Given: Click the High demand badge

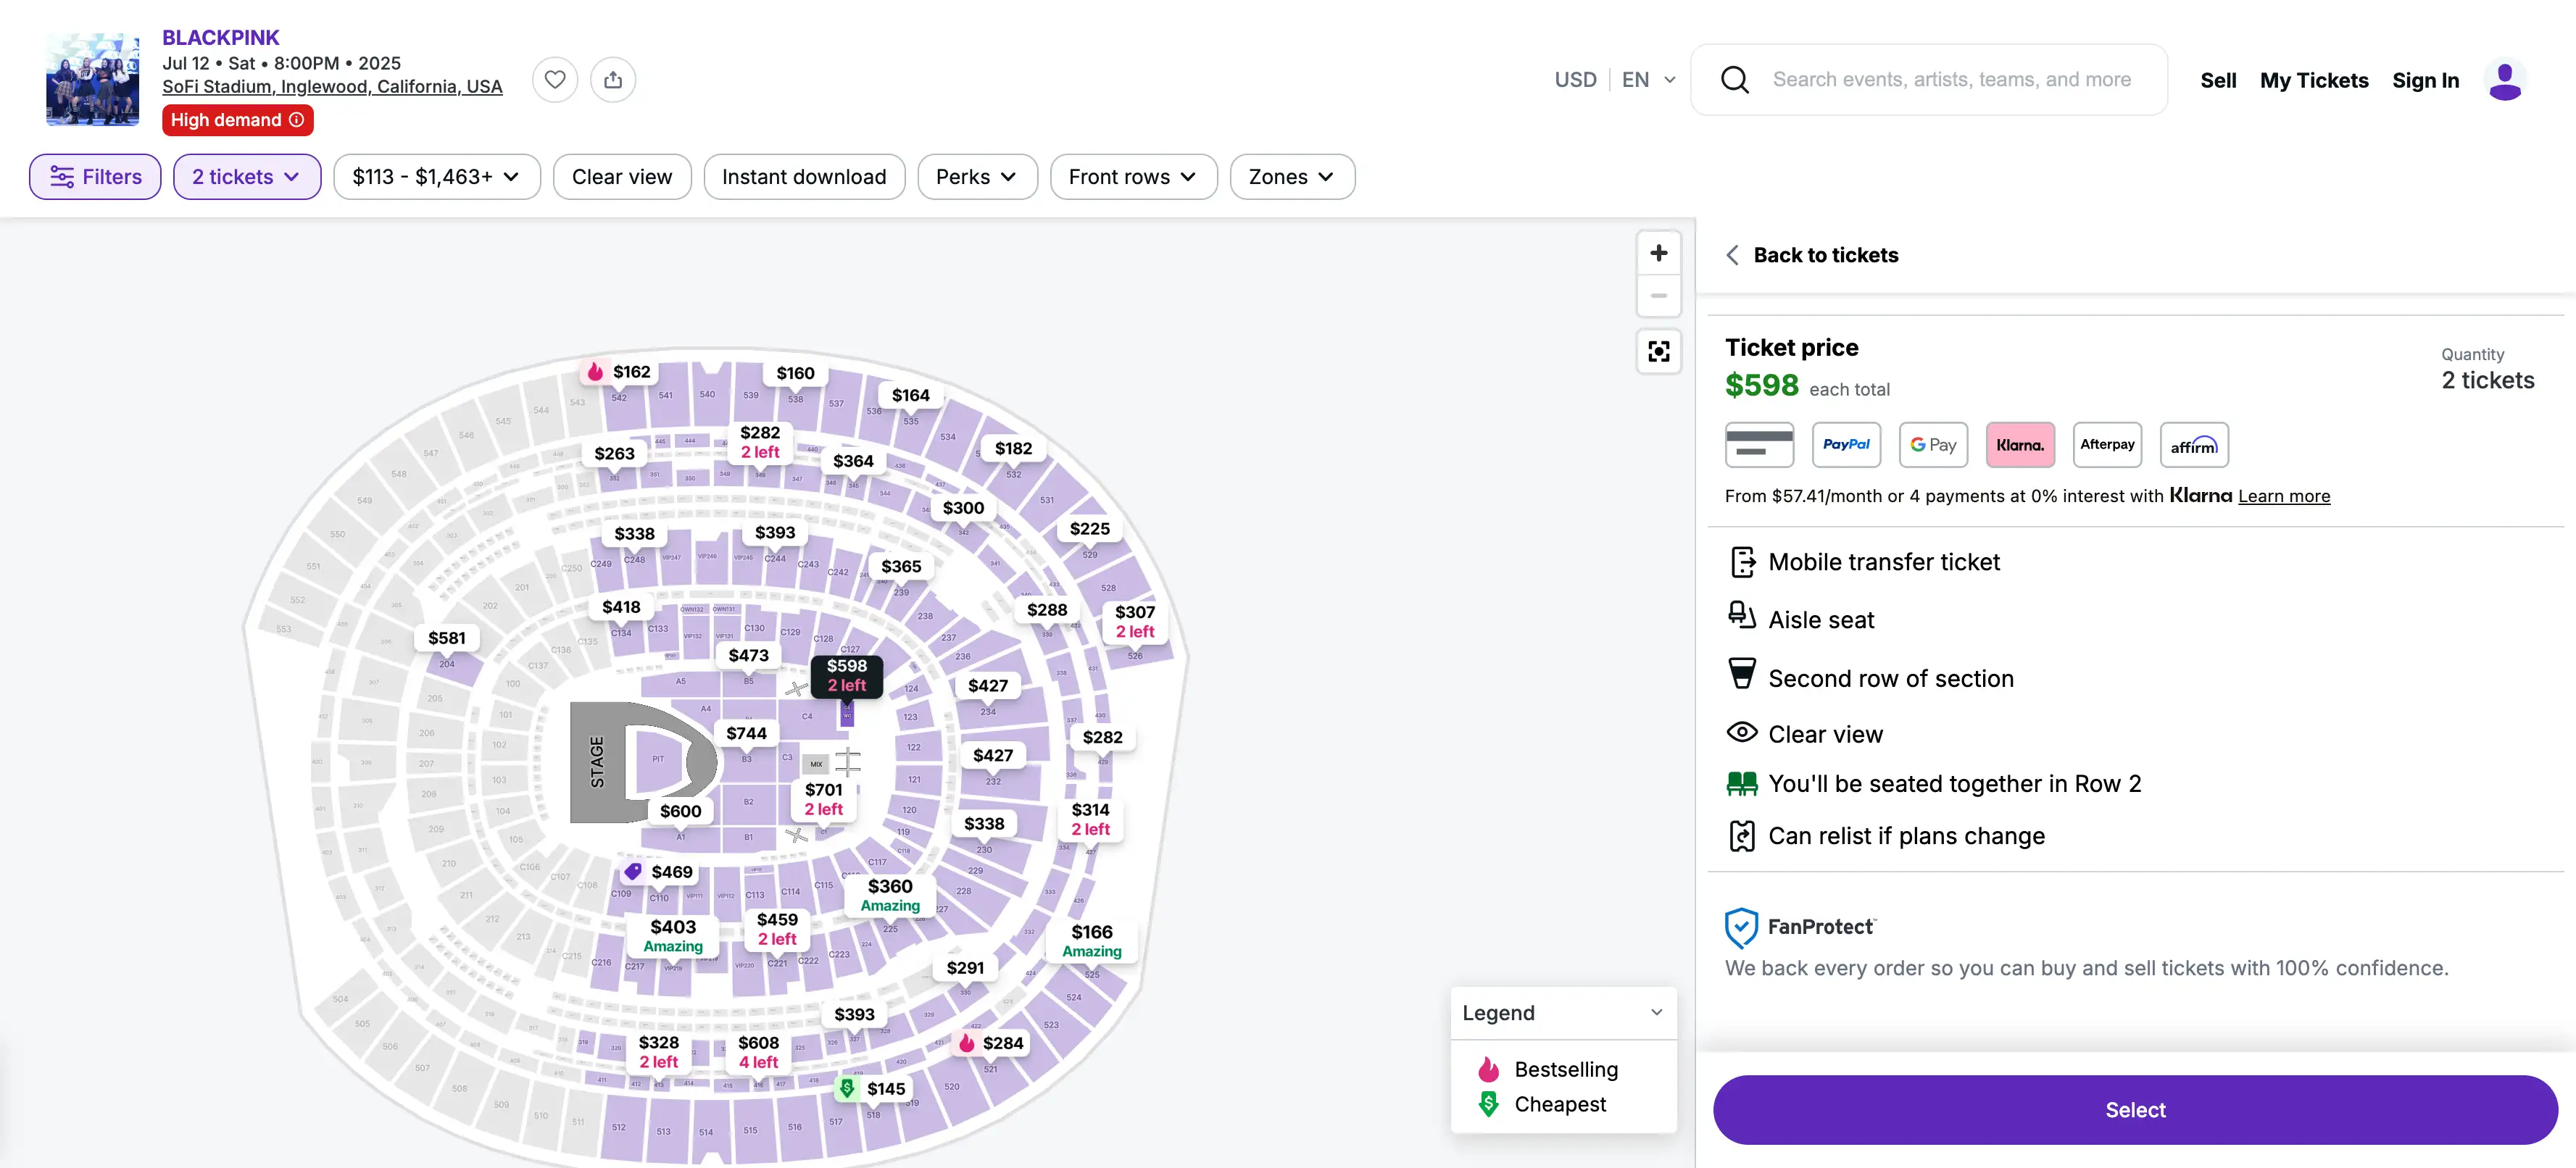Looking at the screenshot, I should (x=238, y=120).
